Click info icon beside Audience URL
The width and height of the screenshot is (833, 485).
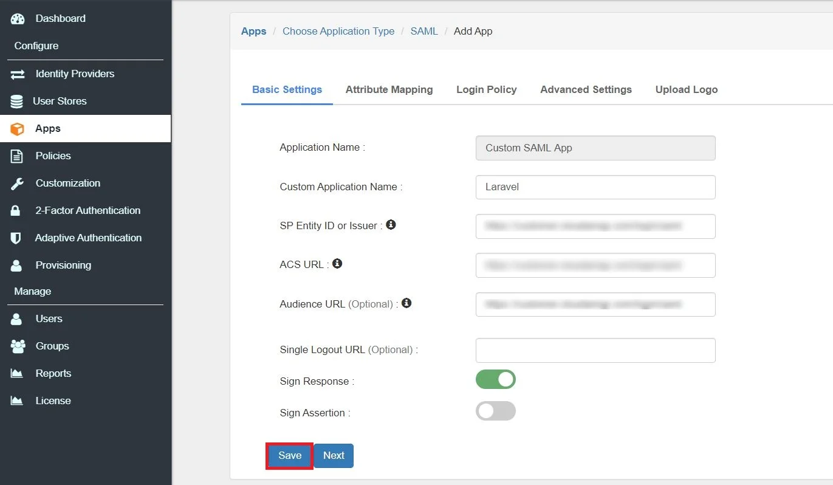point(407,303)
